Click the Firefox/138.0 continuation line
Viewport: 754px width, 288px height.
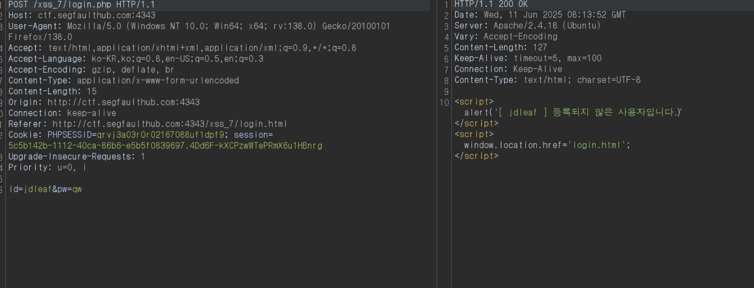[40, 37]
